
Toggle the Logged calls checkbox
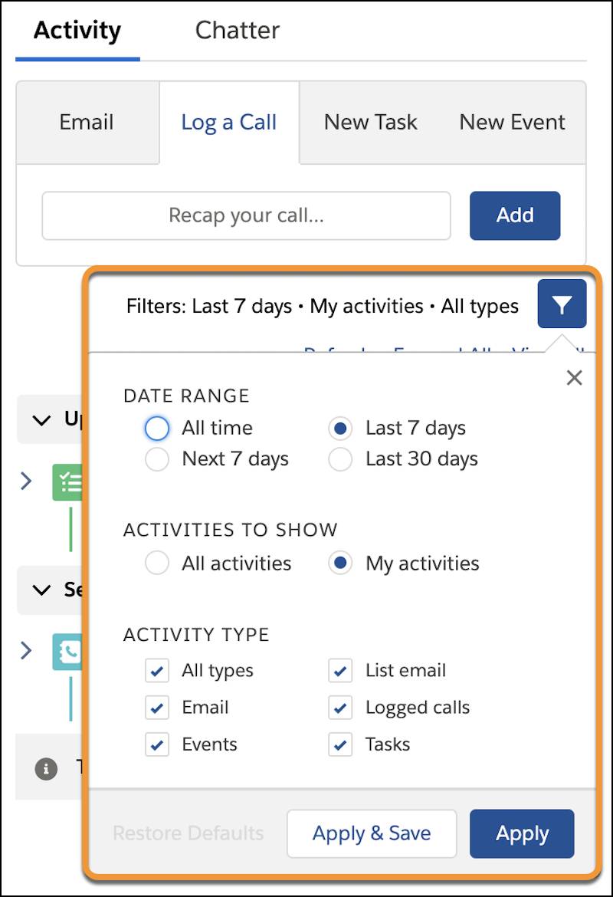(x=340, y=708)
